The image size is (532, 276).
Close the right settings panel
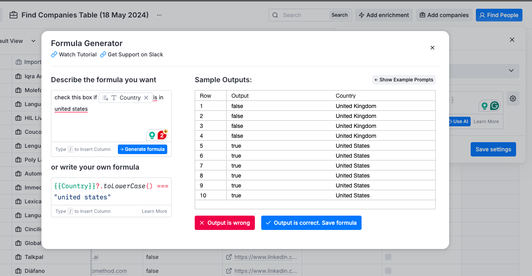click(512, 40)
